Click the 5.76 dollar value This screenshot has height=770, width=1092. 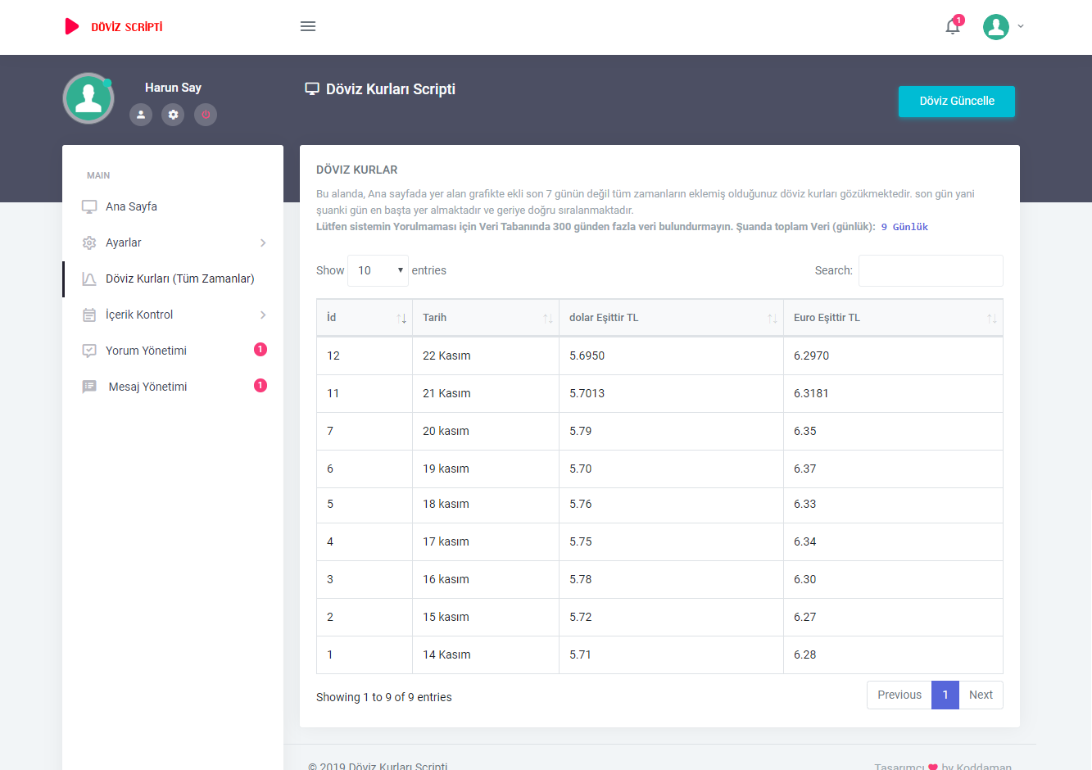pos(581,504)
